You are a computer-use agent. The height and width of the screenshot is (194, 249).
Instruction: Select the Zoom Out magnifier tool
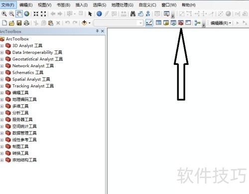11,14
